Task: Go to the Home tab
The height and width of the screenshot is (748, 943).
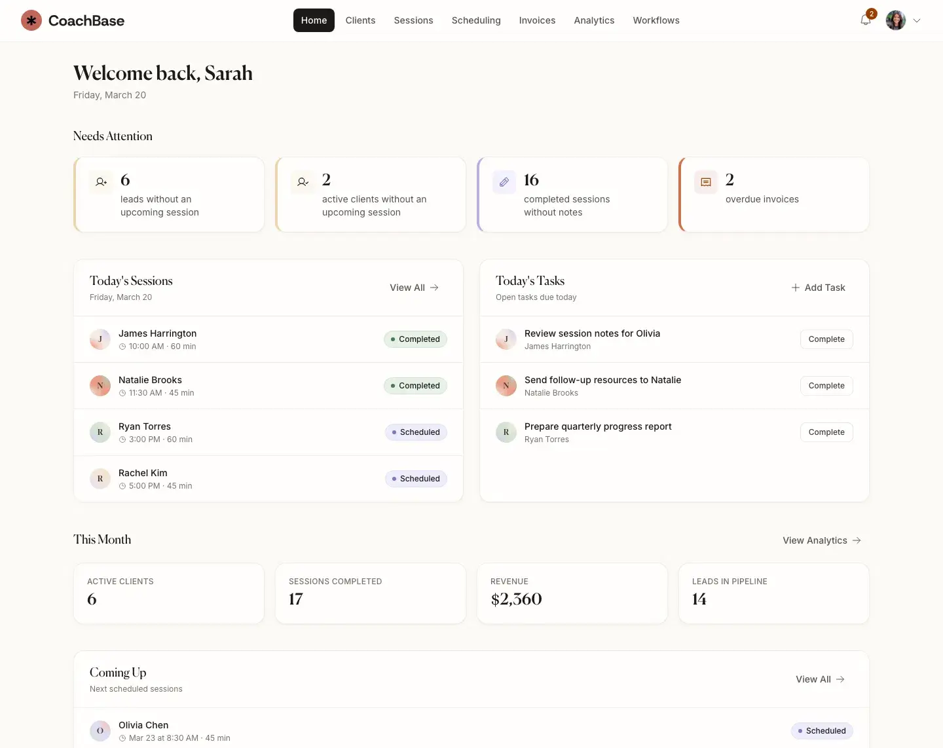Action: [x=314, y=20]
